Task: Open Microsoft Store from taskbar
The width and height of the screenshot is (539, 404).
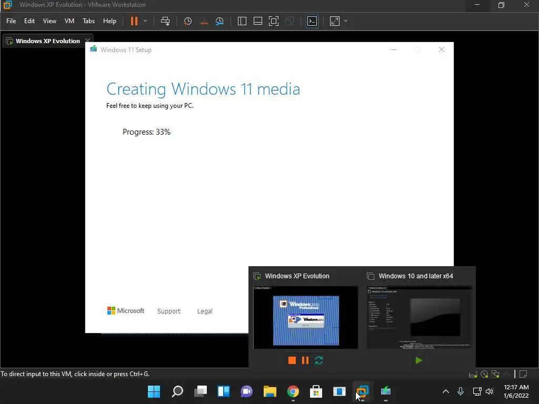Action: tap(316, 391)
